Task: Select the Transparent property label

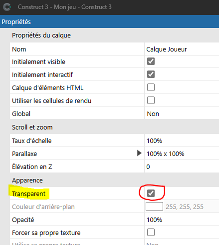Action: [28, 193]
